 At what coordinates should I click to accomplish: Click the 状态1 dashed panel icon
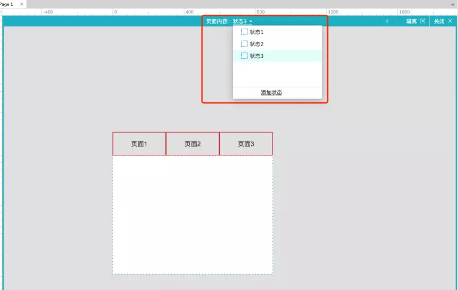[244, 32]
